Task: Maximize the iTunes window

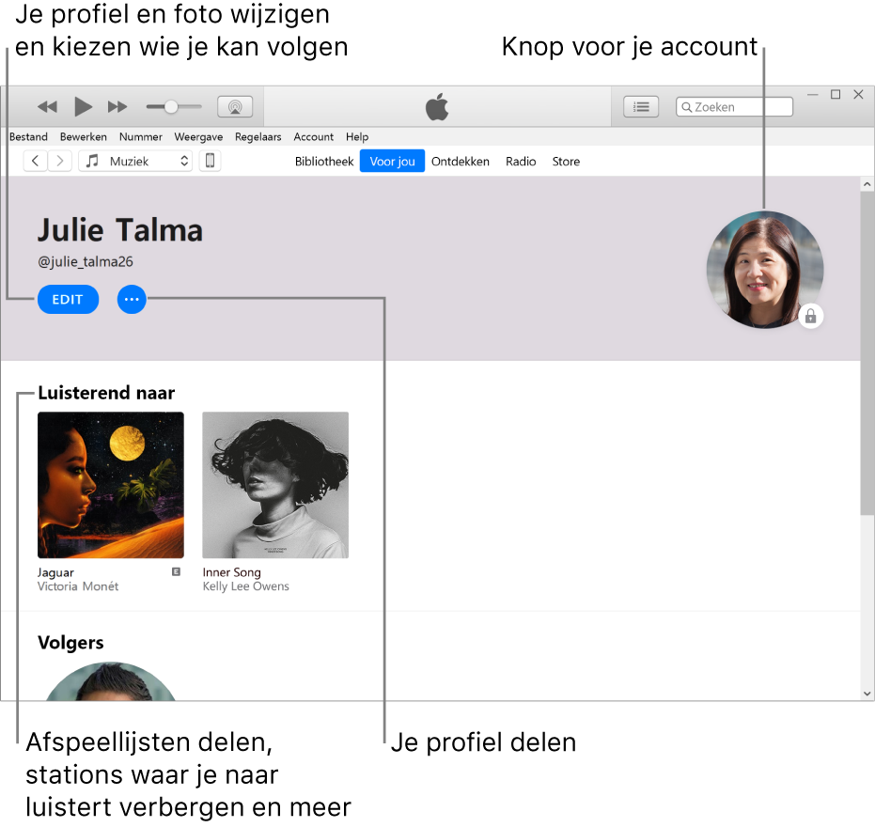Action: 836,94
